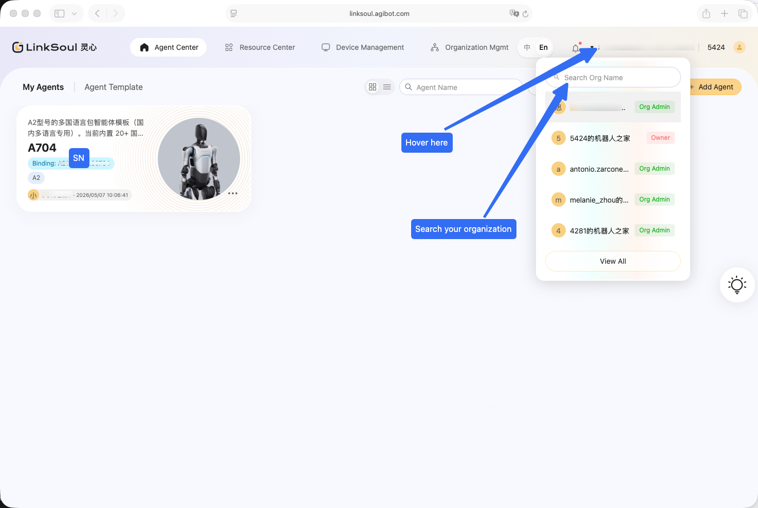Open the Agent Center tab
This screenshot has width=758, height=508.
[169, 47]
